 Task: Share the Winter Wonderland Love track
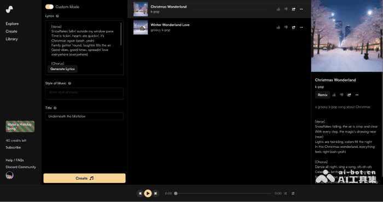(294, 27)
